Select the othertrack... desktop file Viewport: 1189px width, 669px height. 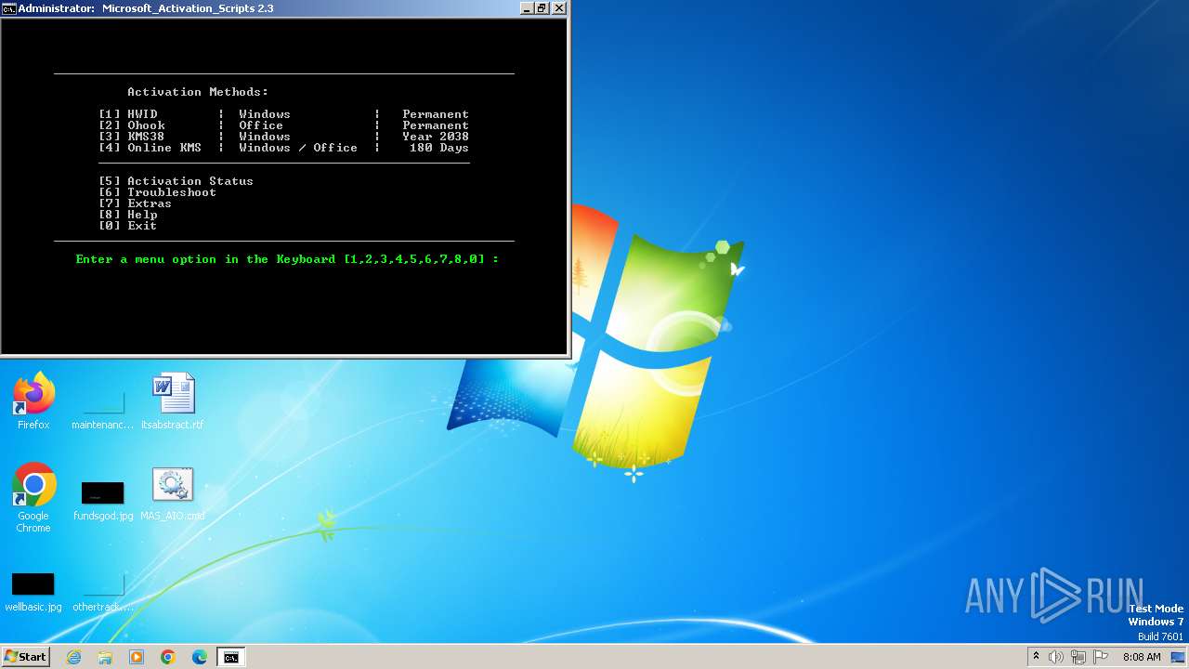pos(103,591)
